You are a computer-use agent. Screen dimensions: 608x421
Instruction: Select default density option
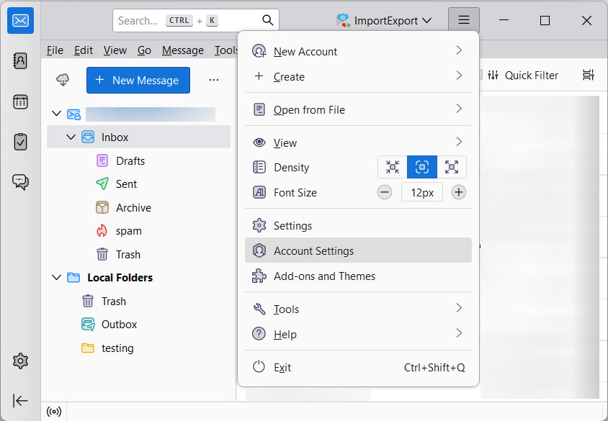(422, 167)
